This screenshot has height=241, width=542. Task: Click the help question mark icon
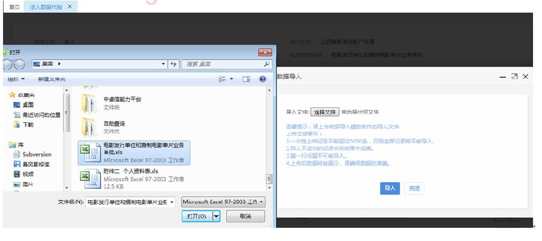pos(262,79)
